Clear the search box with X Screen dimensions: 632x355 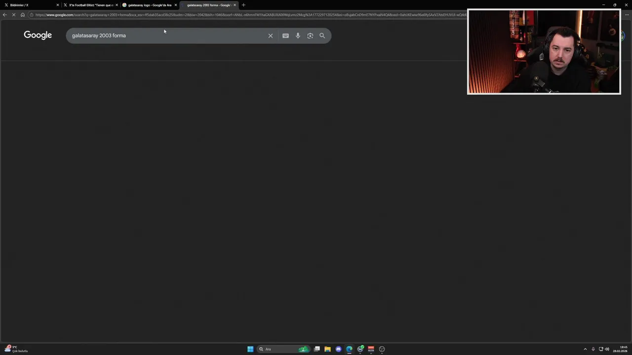pyautogui.click(x=270, y=35)
